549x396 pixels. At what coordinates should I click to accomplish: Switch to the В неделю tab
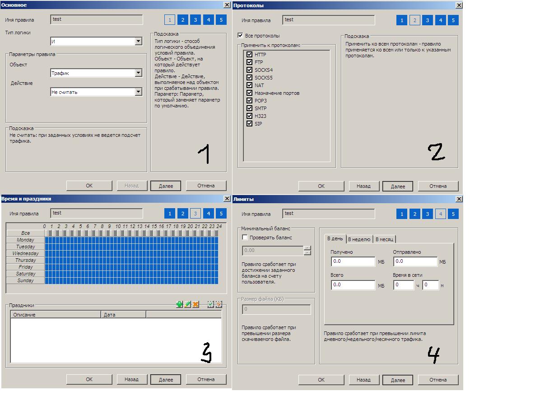(359, 239)
